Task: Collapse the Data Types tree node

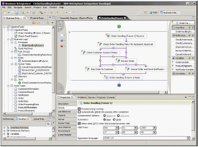Action: pyautogui.click(x=8, y=86)
